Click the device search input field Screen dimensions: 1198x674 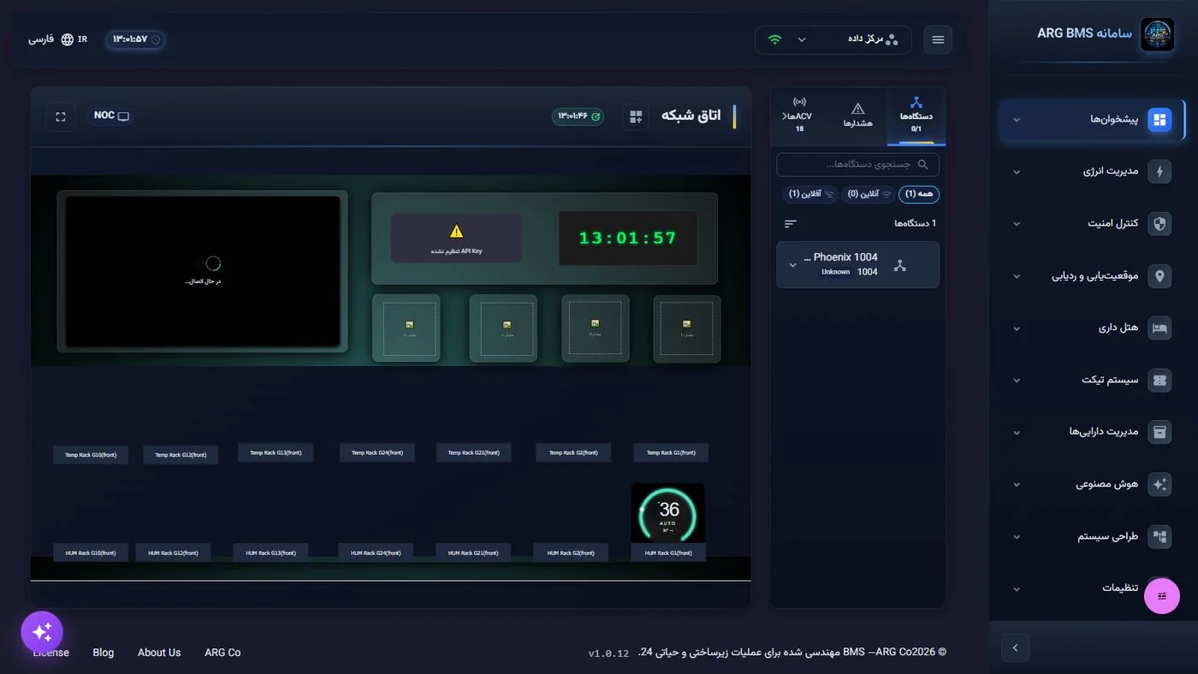[857, 164]
